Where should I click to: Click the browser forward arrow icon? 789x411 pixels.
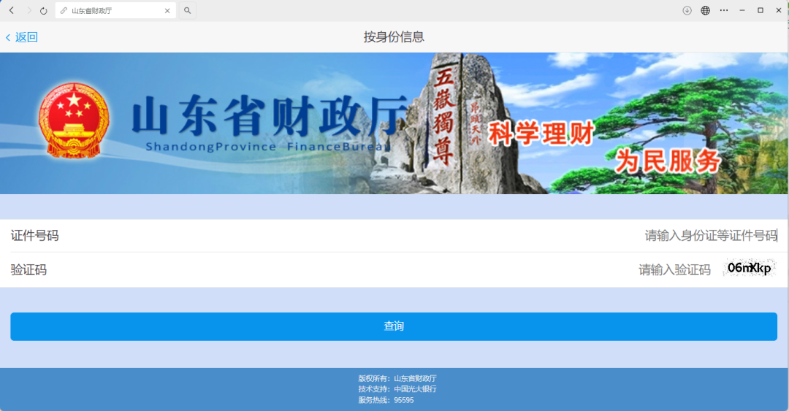28,11
